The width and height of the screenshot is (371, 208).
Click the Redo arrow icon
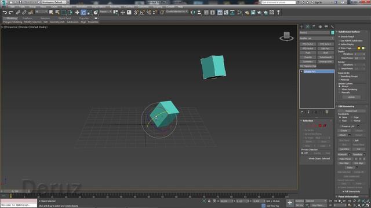[x=10, y=12]
